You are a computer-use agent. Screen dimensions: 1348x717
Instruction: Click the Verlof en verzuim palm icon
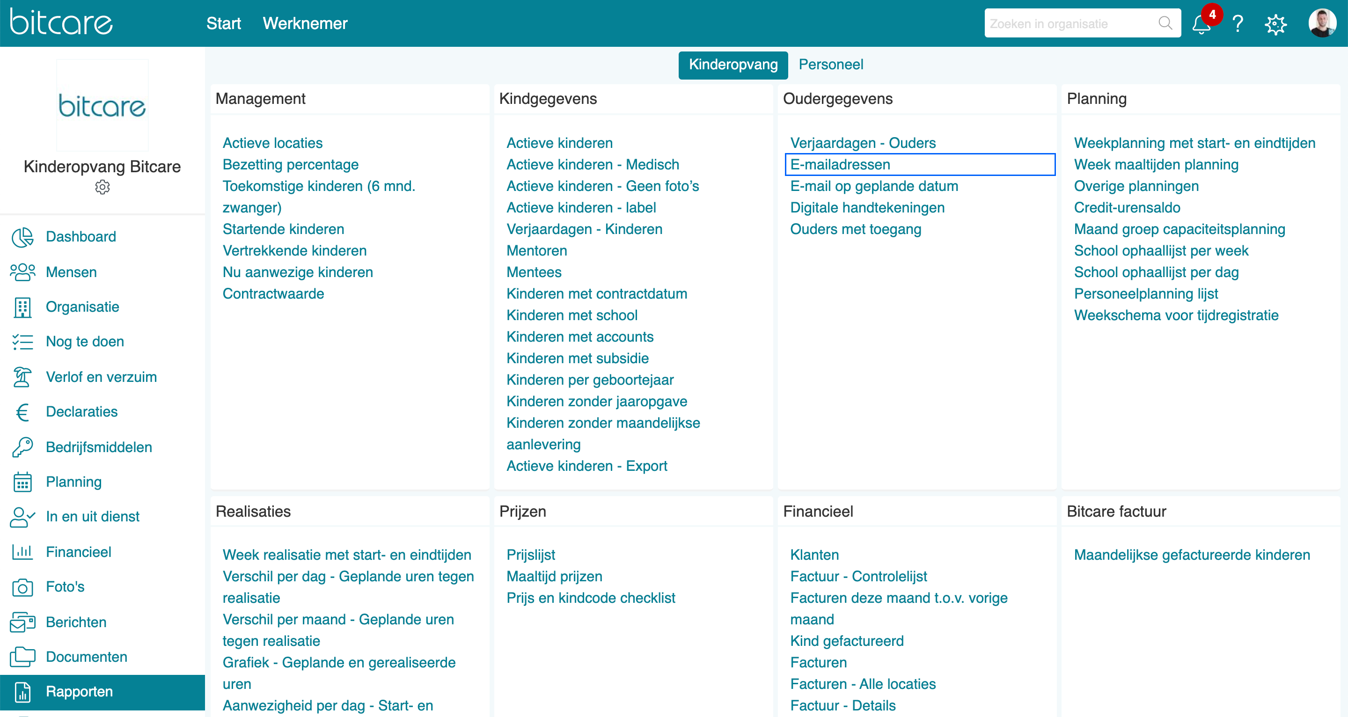click(x=22, y=377)
